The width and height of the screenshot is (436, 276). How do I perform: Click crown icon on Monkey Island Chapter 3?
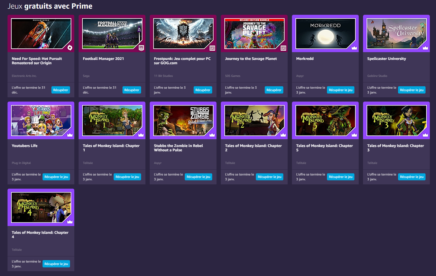point(426,135)
